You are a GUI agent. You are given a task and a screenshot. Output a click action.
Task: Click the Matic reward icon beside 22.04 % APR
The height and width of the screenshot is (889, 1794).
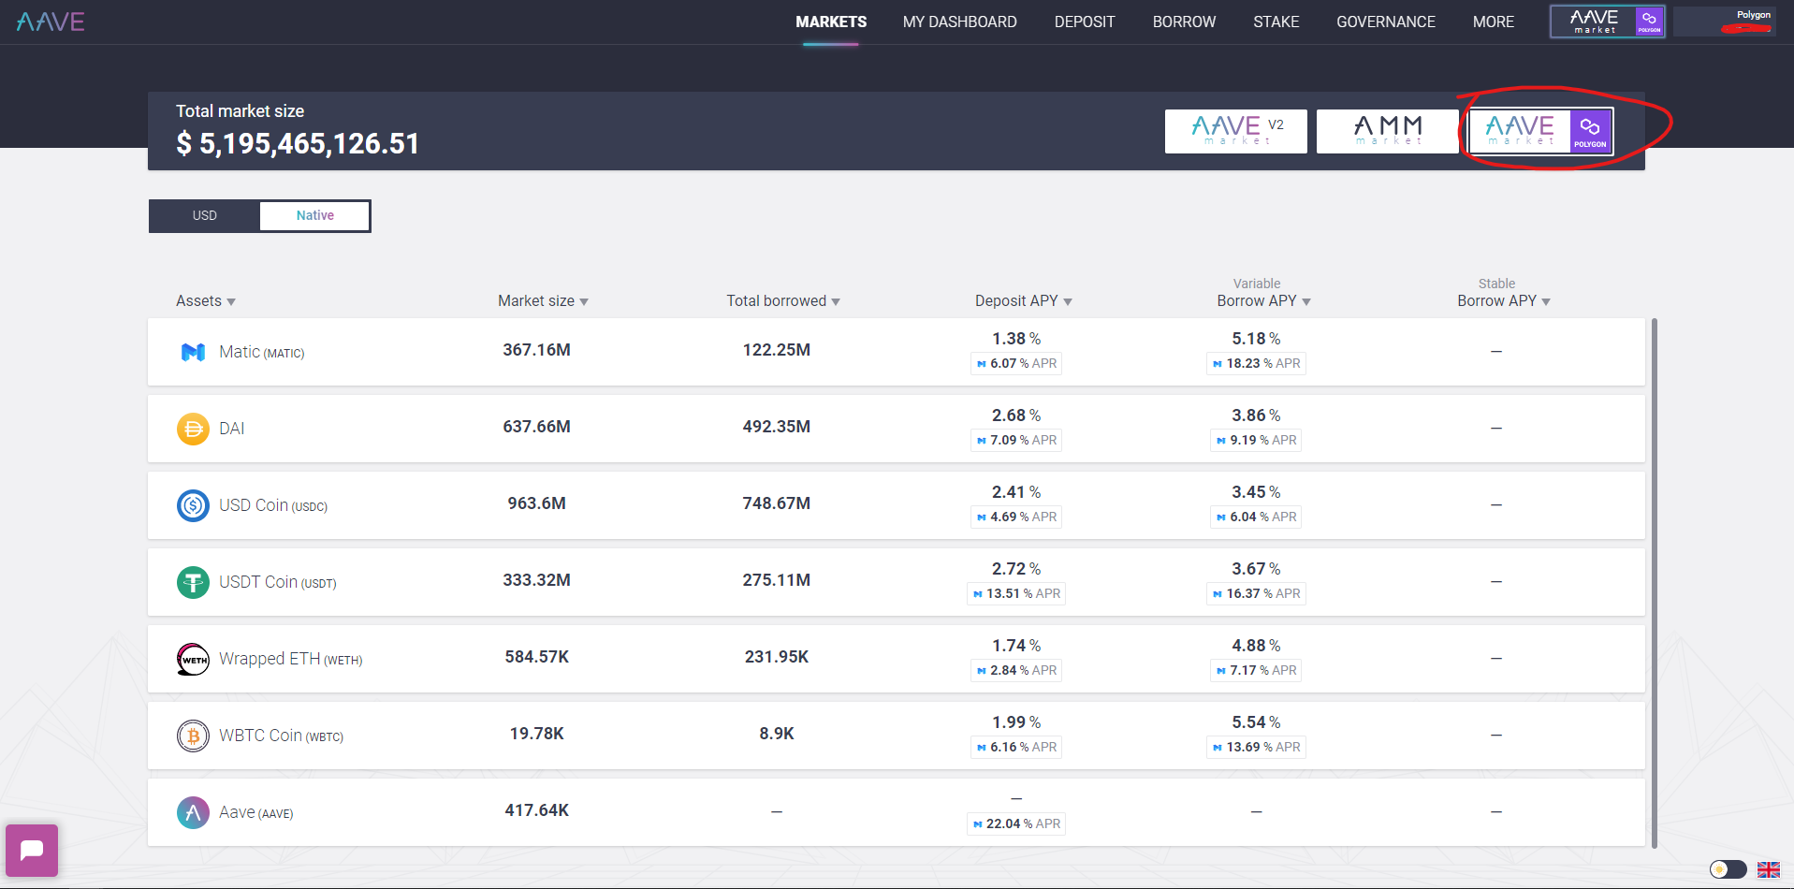977,824
